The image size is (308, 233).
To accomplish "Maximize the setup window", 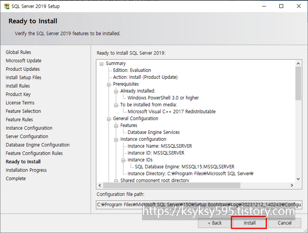I will point(281,6).
